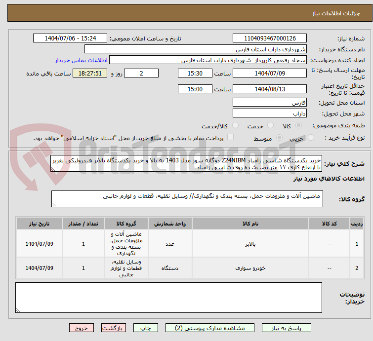Click delivery province field فارس
This screenshot has height=341, width=373.
270,103
